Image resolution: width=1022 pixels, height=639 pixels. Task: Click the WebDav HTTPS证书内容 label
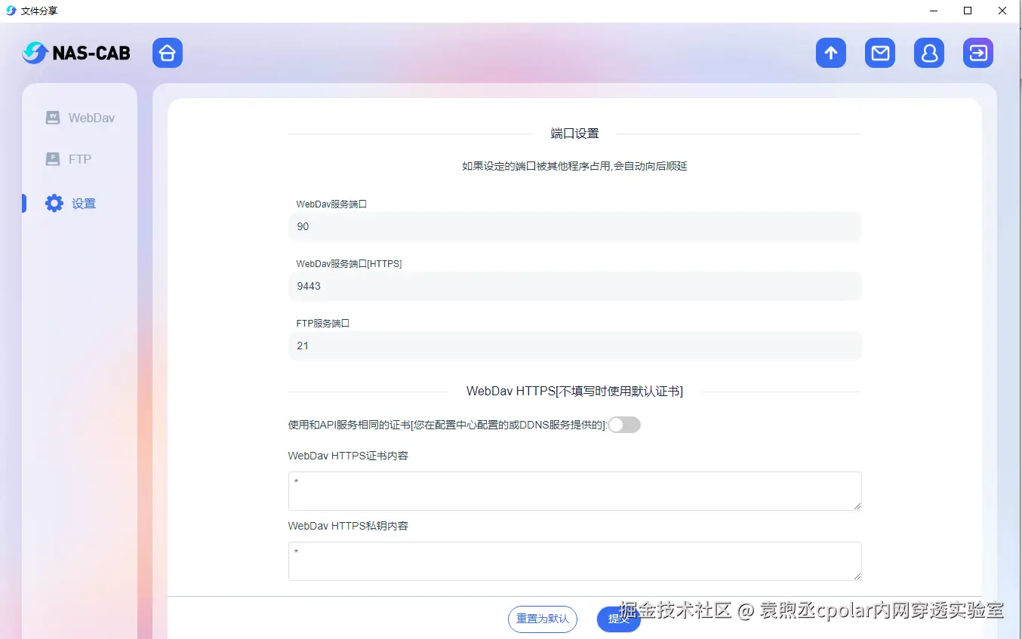coord(348,456)
